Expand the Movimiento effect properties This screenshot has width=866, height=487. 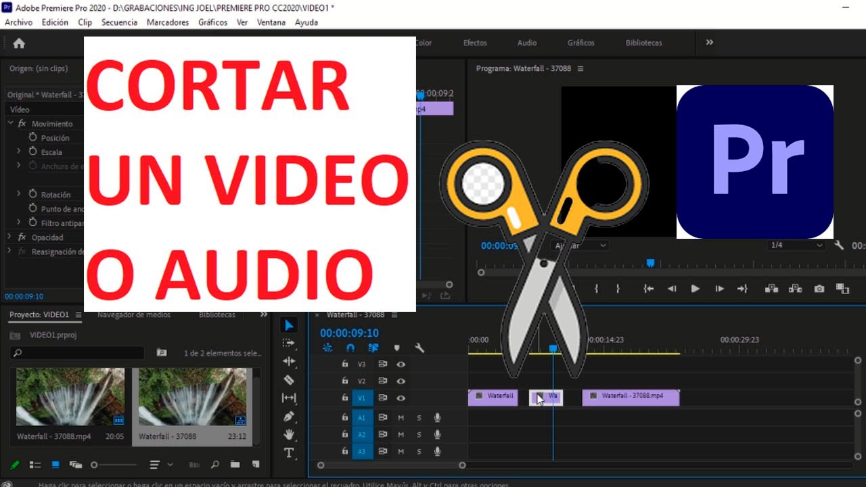tap(11, 123)
